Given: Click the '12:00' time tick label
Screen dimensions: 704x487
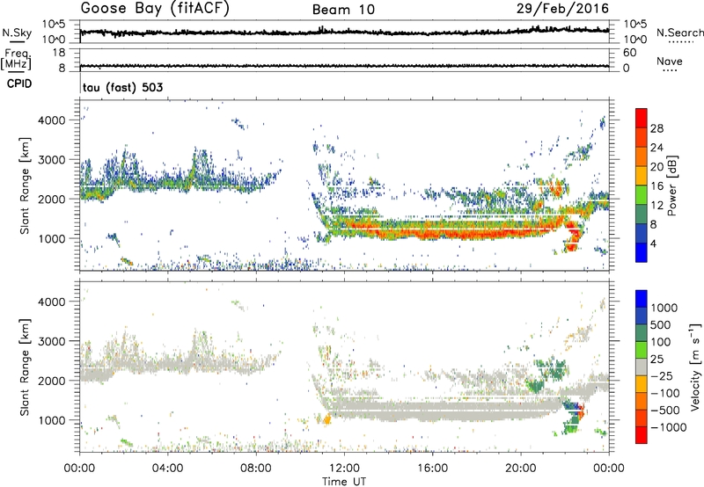Looking at the screenshot, I should click(344, 469).
